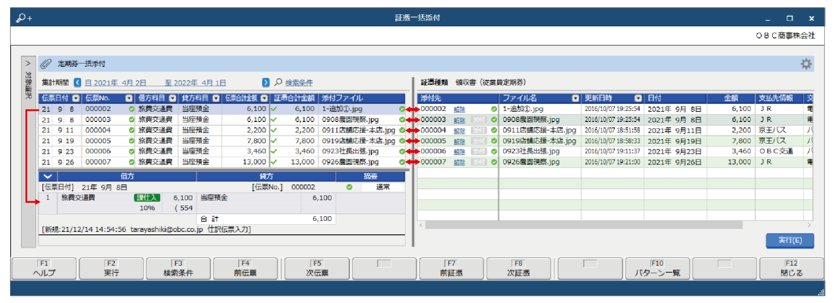This screenshot has height=303, width=834.
Task: Click green icon next to 通常 in detail panel
Action: pyautogui.click(x=349, y=187)
